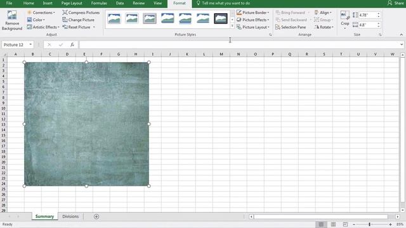Click the Crop tool
The image size is (406, 228).
[x=345, y=20]
